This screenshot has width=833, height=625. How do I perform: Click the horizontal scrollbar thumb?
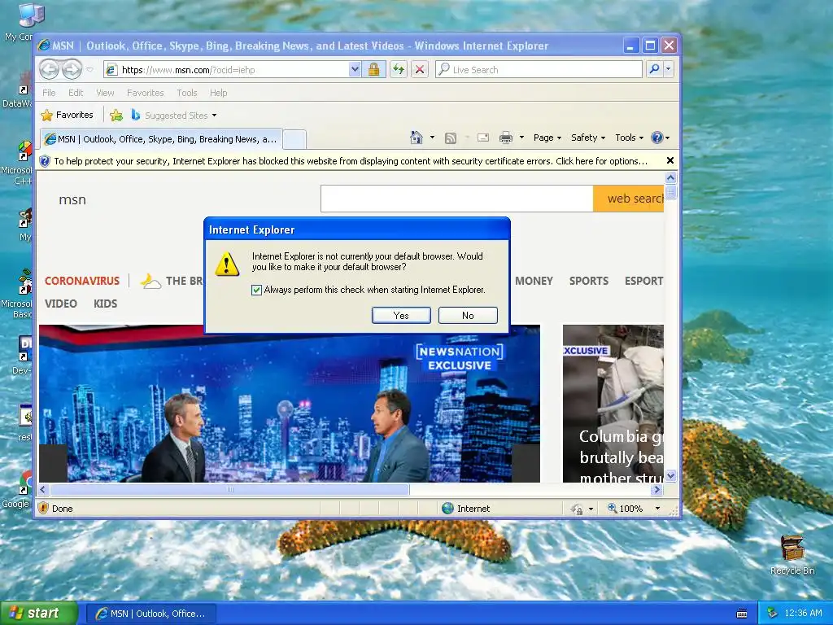230,489
